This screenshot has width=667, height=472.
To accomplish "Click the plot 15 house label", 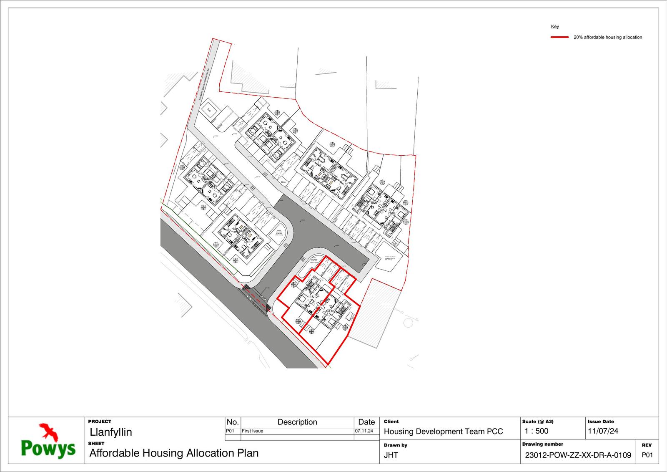I will pos(215,187).
